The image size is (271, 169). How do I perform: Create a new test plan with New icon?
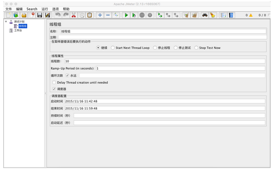point(8,15)
